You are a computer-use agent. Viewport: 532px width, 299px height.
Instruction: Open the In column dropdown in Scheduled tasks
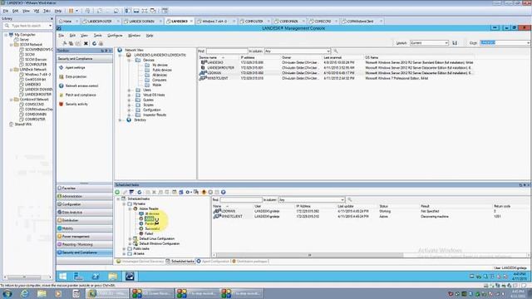(342, 199)
